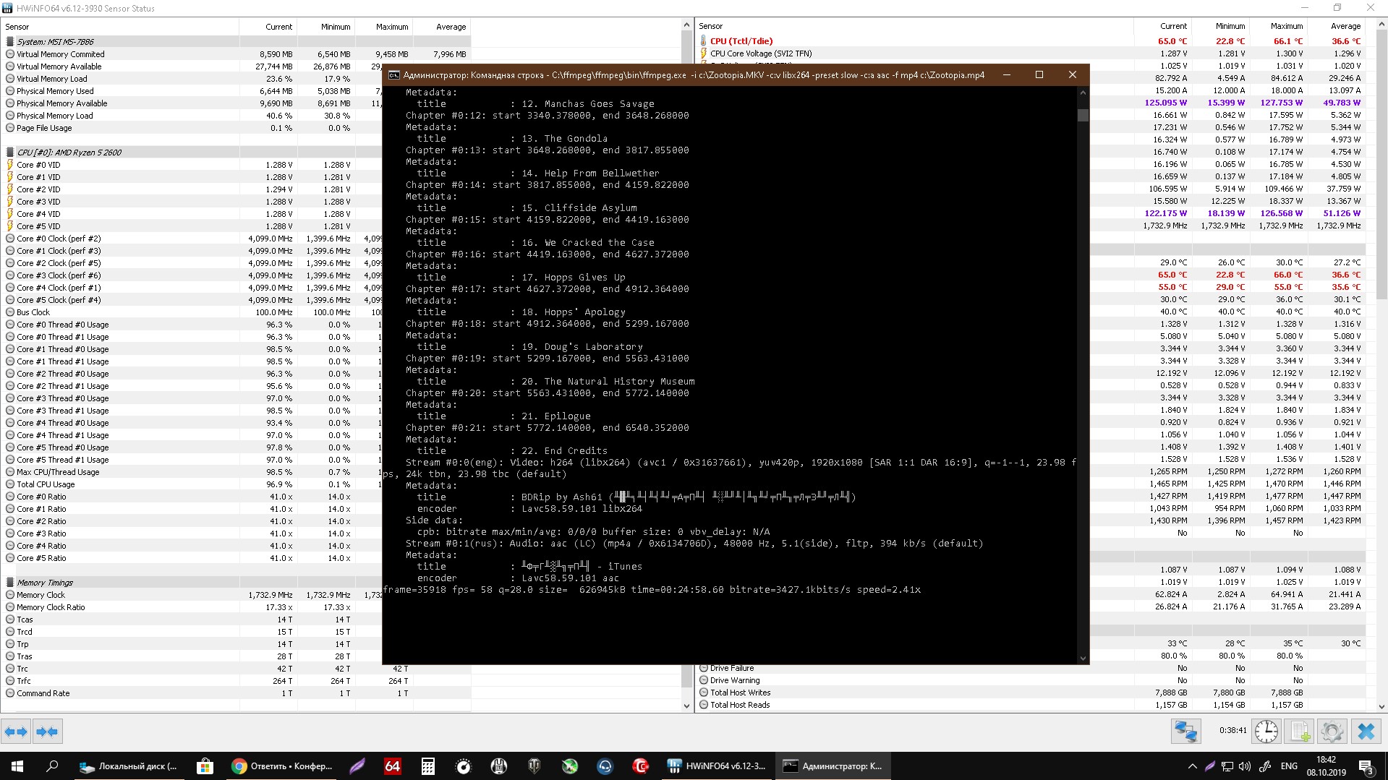The image size is (1388, 780).
Task: Click right panel Average column header
Action: pos(1337,26)
